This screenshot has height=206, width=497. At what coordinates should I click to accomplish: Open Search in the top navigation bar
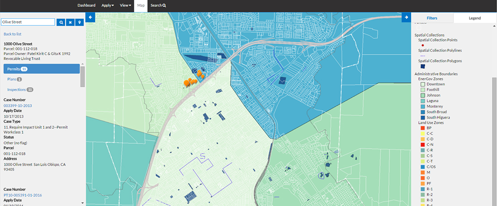point(158,5)
